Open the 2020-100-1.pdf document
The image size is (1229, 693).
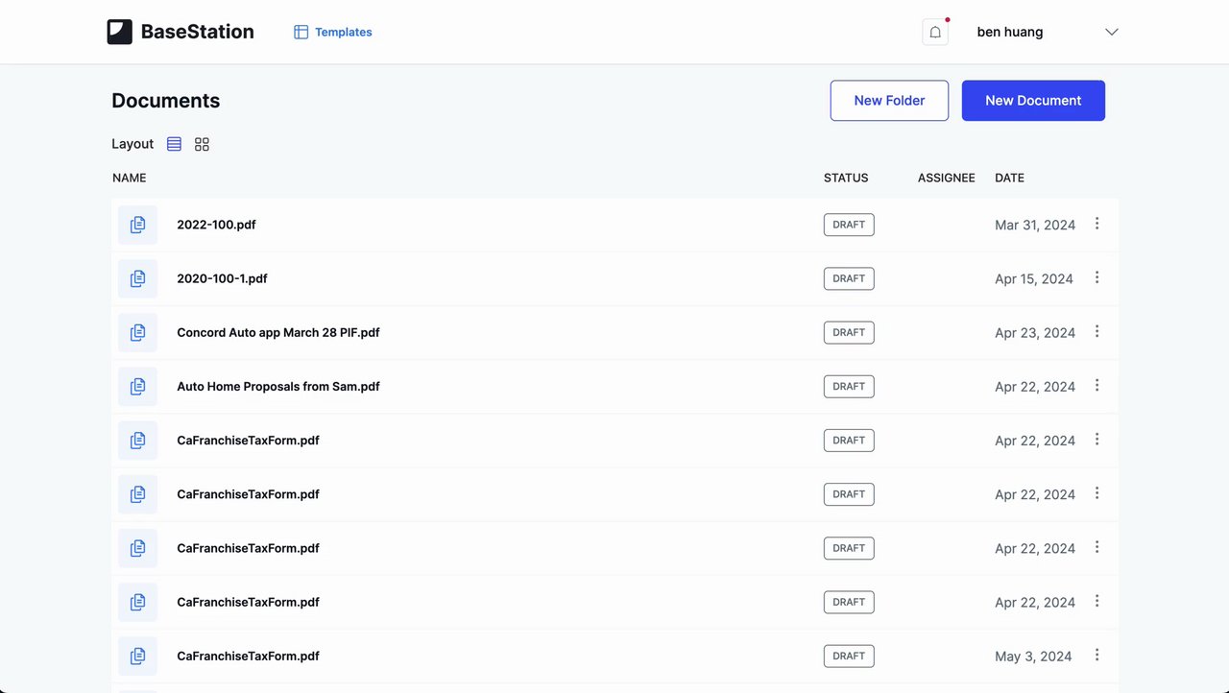222,278
